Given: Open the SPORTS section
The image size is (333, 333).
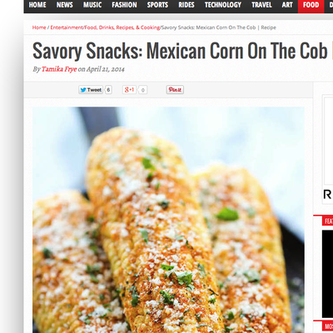Looking at the screenshot, I should pyautogui.click(x=157, y=5).
